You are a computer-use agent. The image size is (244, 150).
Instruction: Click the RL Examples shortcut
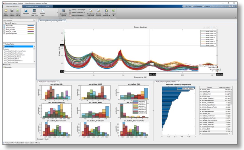(214, 6)
